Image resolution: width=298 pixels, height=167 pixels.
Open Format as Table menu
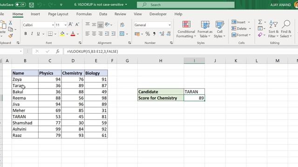pos(205,29)
